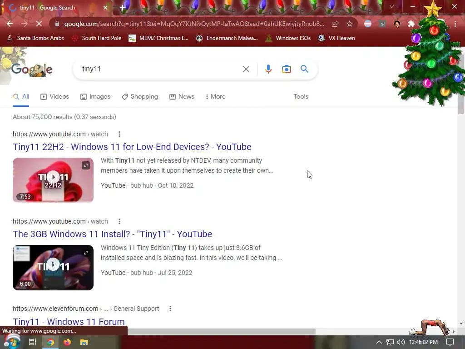Click the horizontal page scrollbar

pyautogui.click(x=221, y=331)
